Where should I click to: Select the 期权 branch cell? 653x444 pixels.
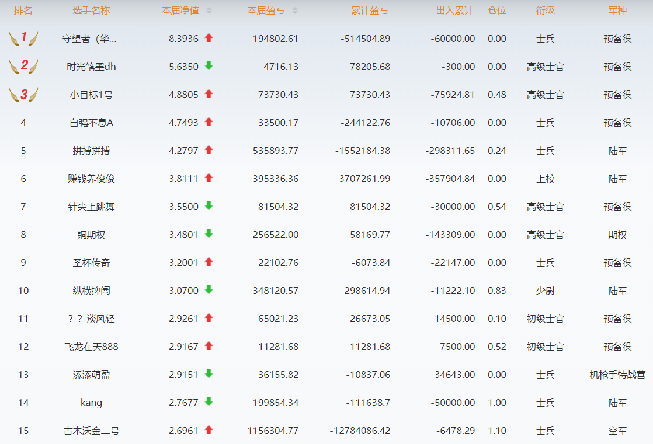click(617, 235)
